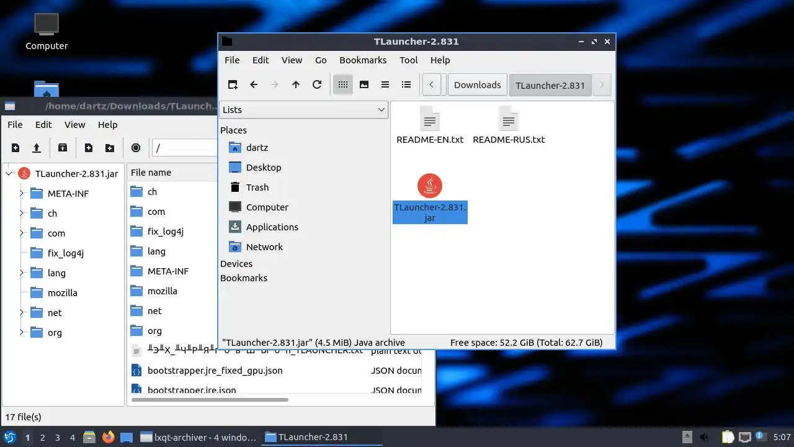Switch to thumbnail view mode
Viewport: 794px width, 447px height.
point(364,84)
